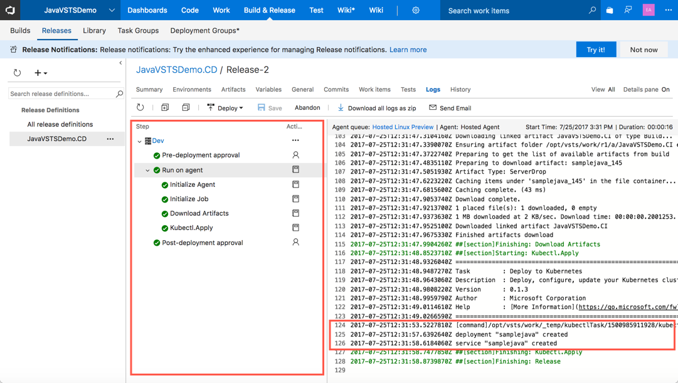The image size is (678, 383).
Task: Click the VSTS logo icon
Action: pos(10,10)
